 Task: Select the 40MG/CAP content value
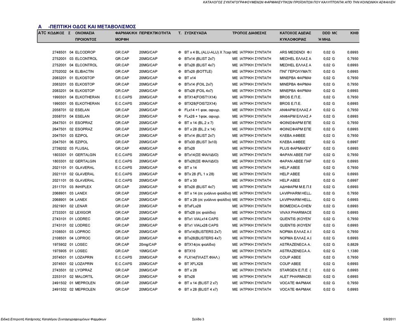point(148,148)
